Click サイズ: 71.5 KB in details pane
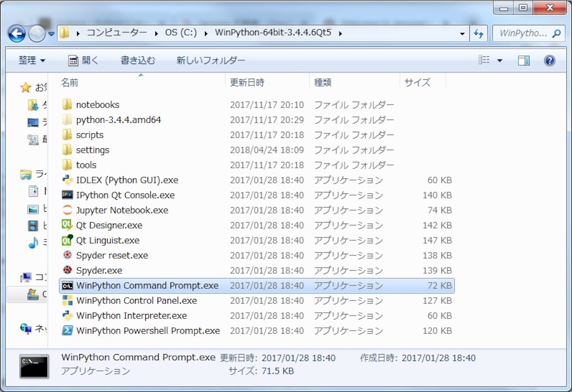This screenshot has width=572, height=392. pyautogui.click(x=261, y=371)
